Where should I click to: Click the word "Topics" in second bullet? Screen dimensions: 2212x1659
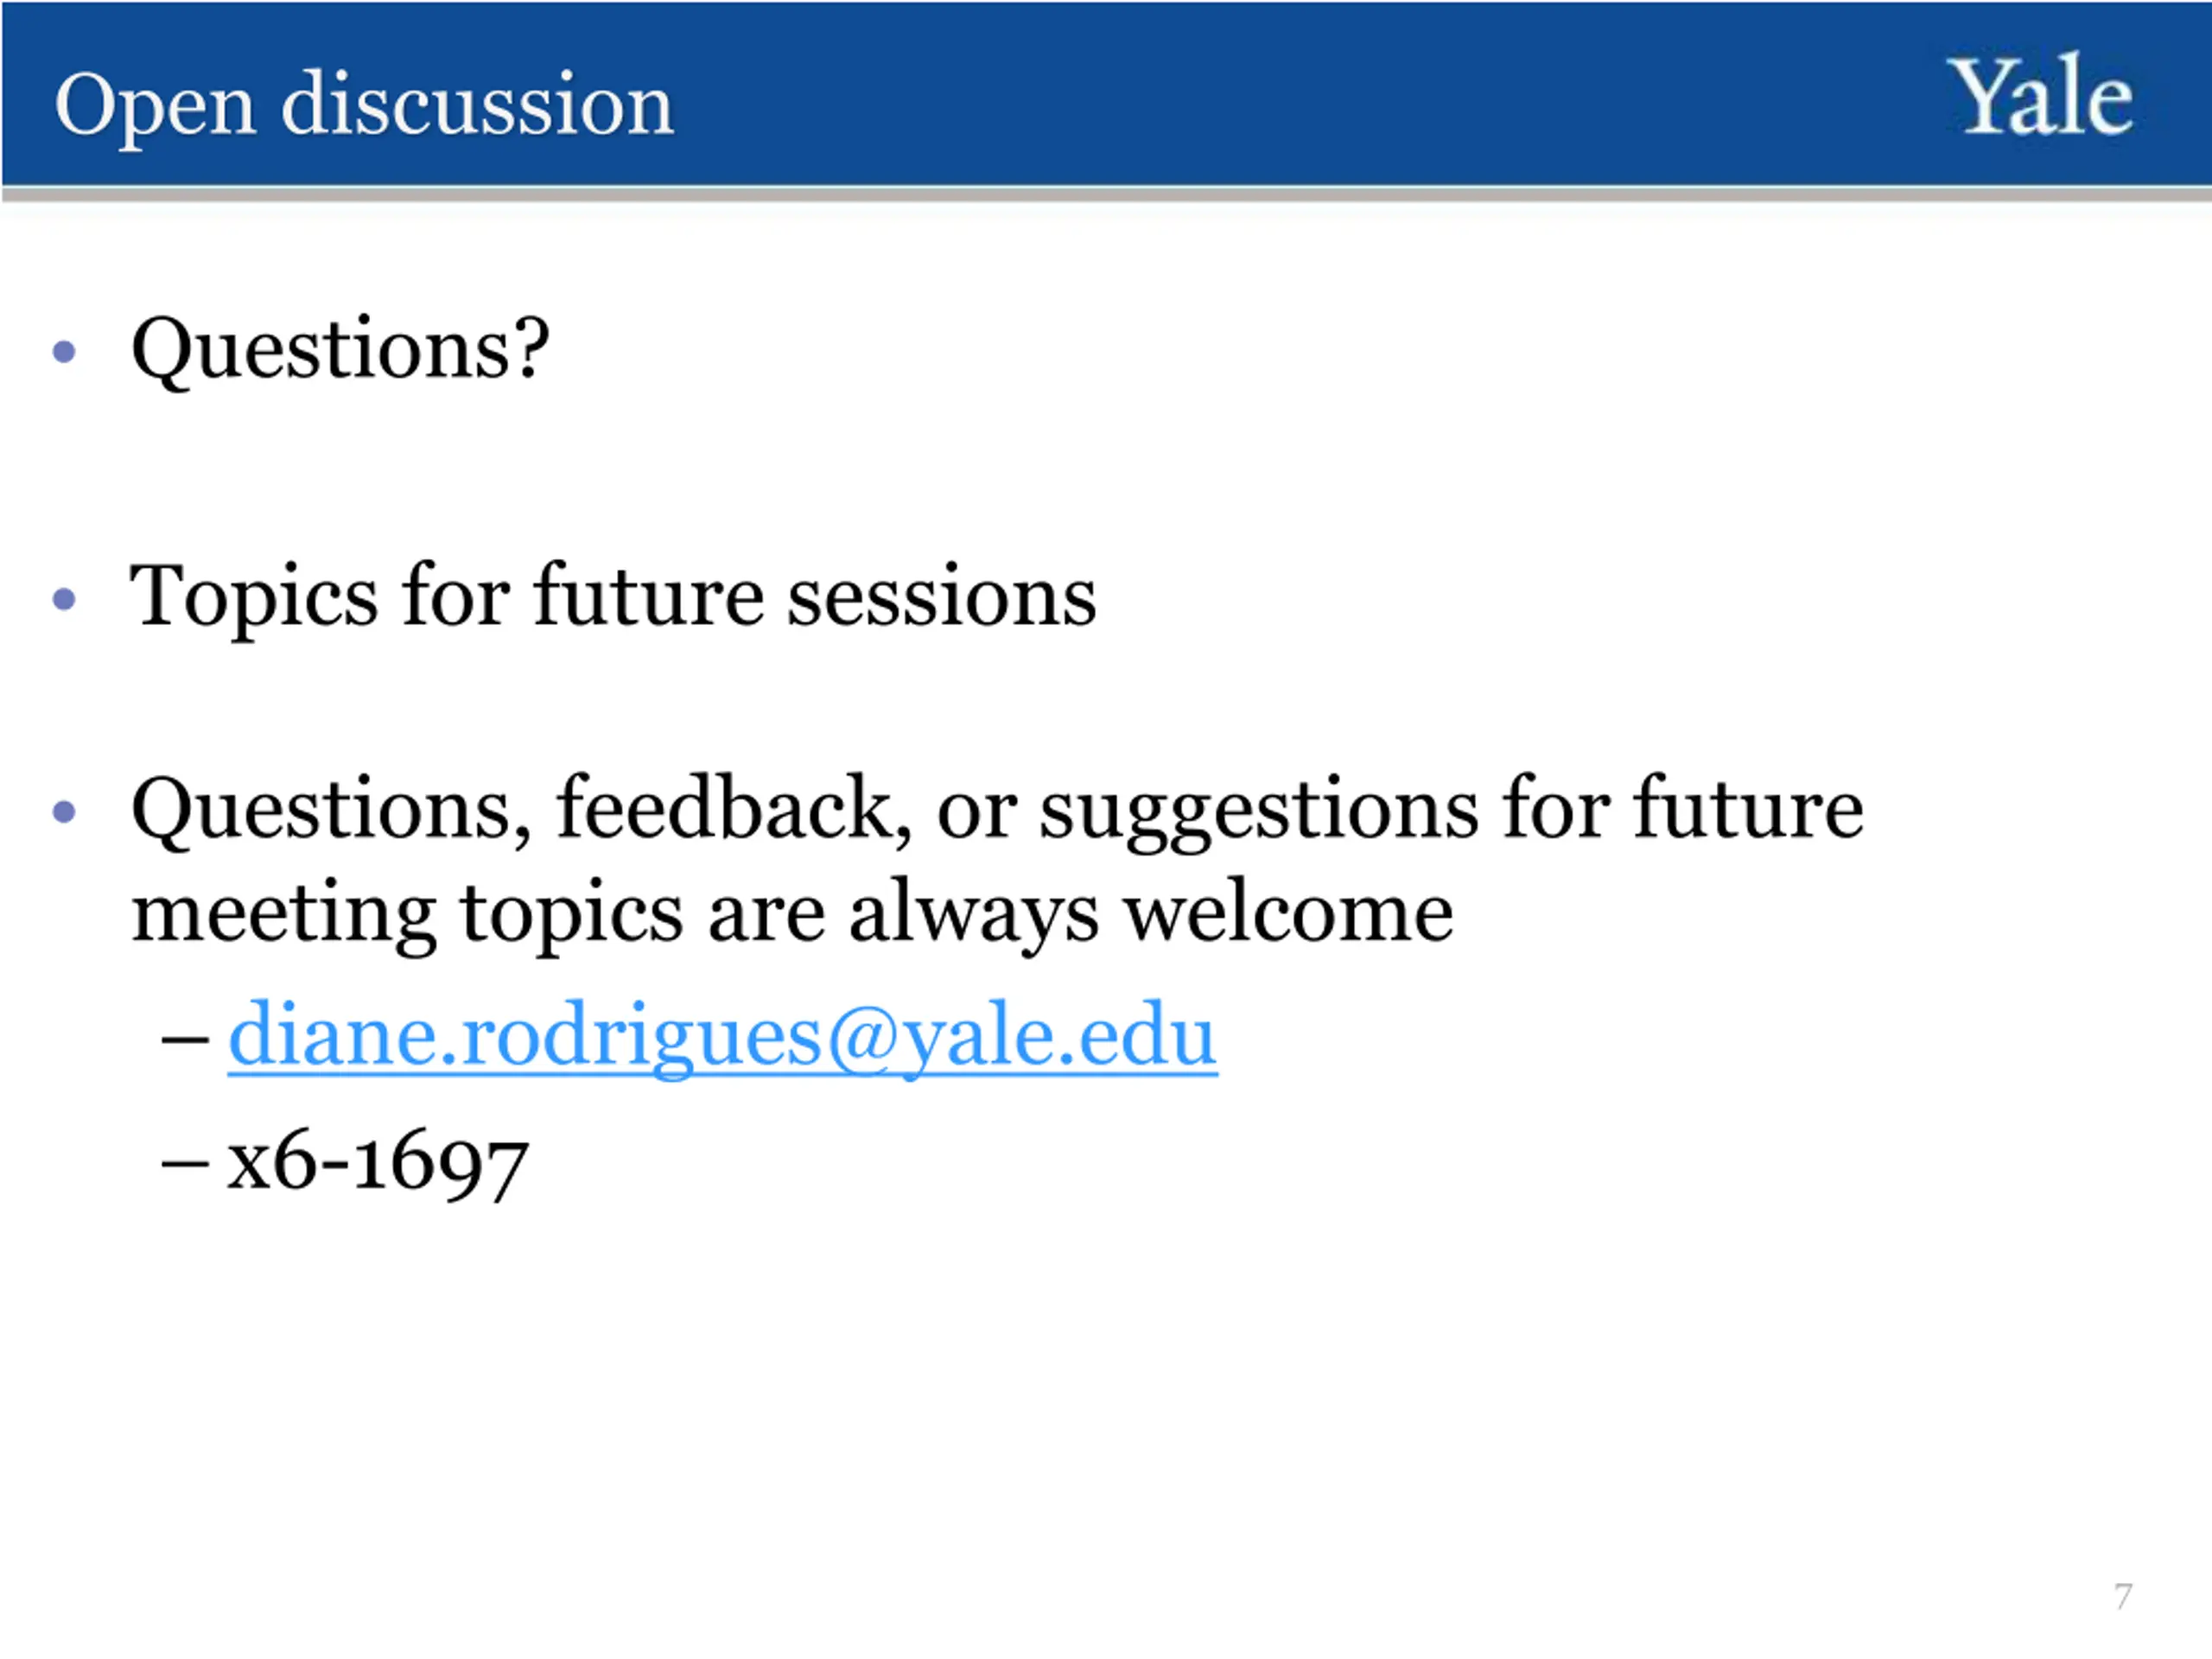coord(254,598)
